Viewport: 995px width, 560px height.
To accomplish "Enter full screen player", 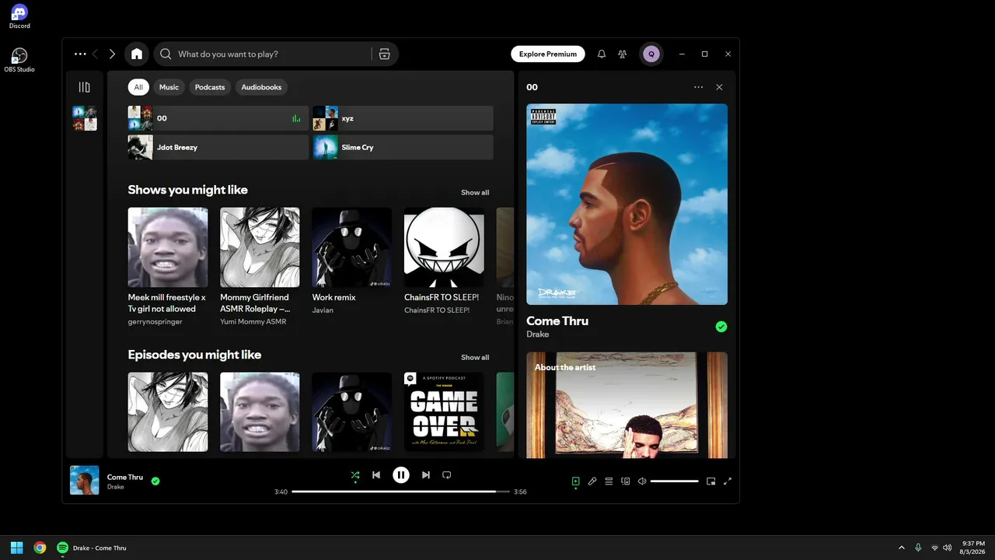I will 728,481.
